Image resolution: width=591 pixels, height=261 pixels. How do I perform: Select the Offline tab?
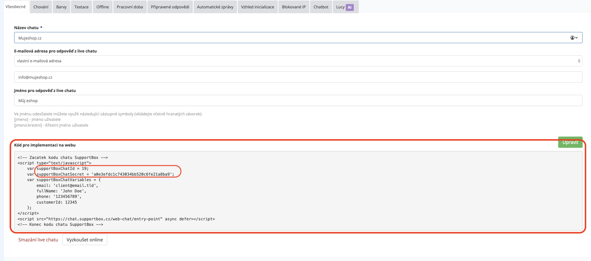pyautogui.click(x=102, y=7)
